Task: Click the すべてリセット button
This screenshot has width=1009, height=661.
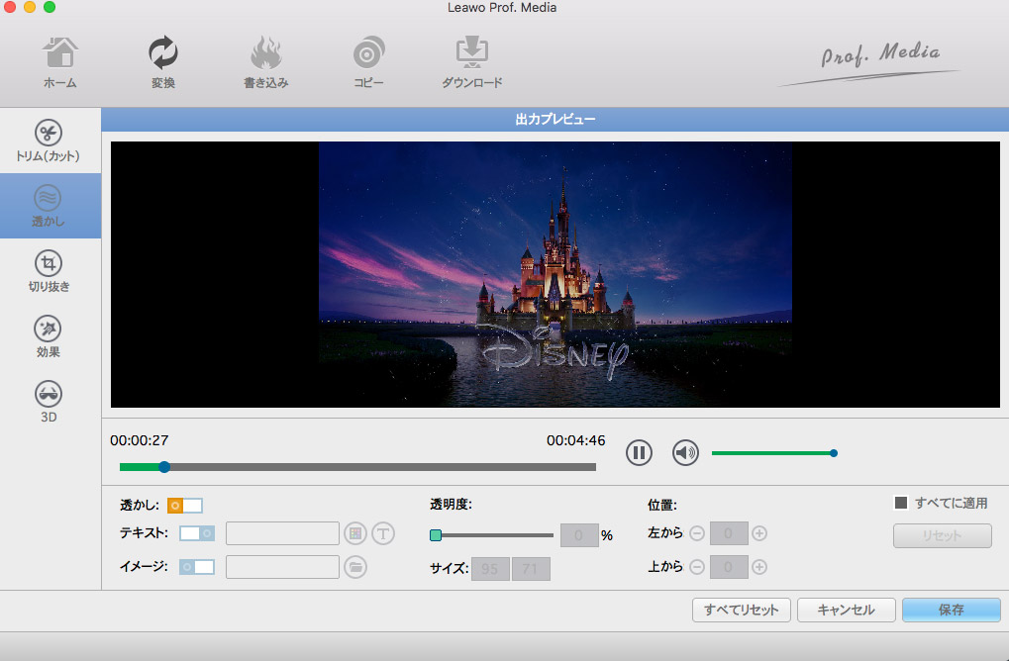Action: [x=741, y=610]
